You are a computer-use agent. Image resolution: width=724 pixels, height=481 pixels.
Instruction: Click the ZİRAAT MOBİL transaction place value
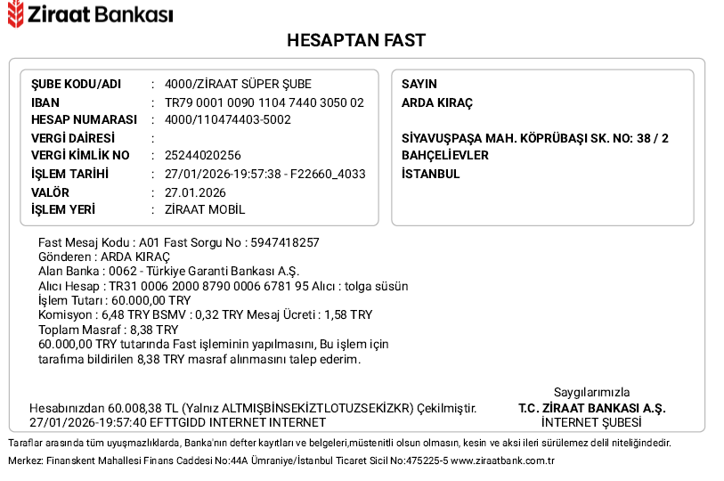point(205,210)
